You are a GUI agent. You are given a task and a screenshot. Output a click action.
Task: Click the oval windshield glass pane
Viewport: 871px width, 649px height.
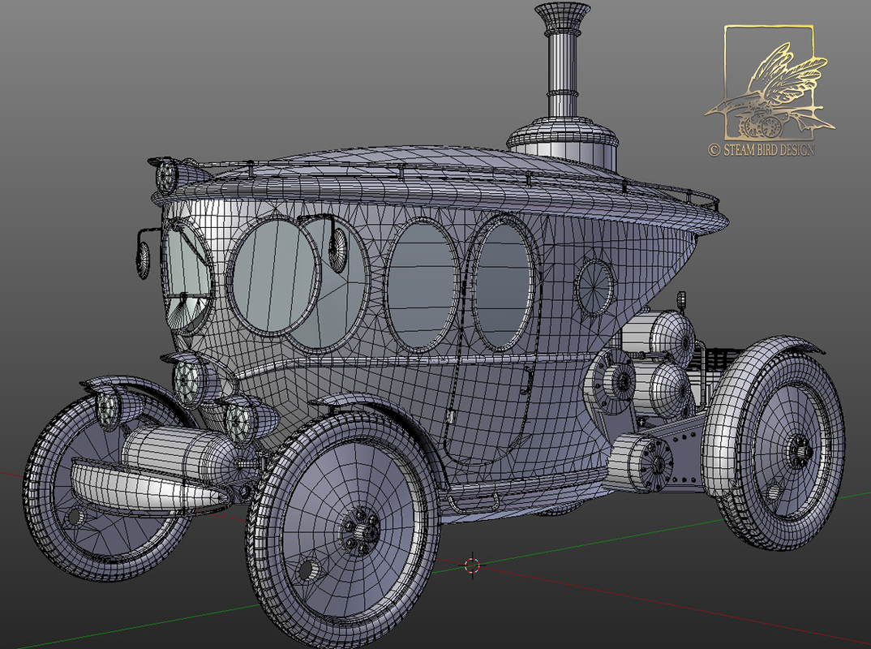188,268
